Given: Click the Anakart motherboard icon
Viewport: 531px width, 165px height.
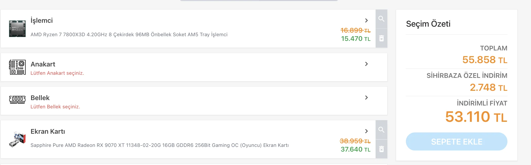Looking at the screenshot, I should point(17,67).
